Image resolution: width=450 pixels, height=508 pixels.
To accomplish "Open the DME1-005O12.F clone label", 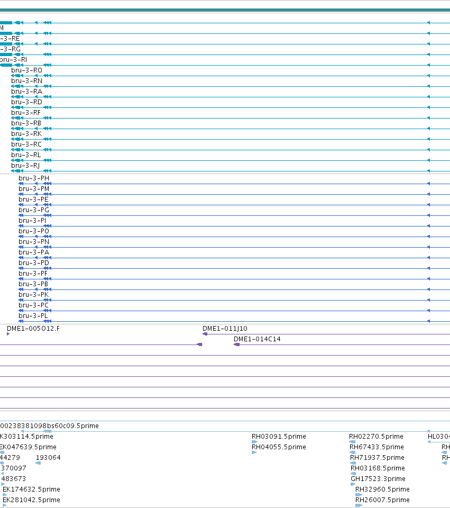I will pos(33,329).
